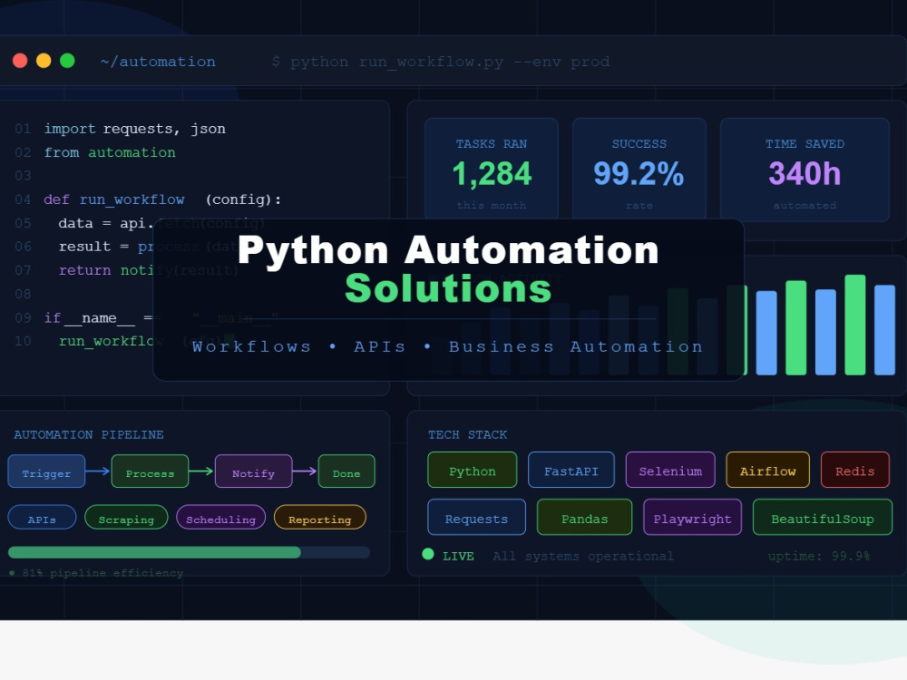Click the AUTOMATION PIPELINE heading

coord(89,434)
